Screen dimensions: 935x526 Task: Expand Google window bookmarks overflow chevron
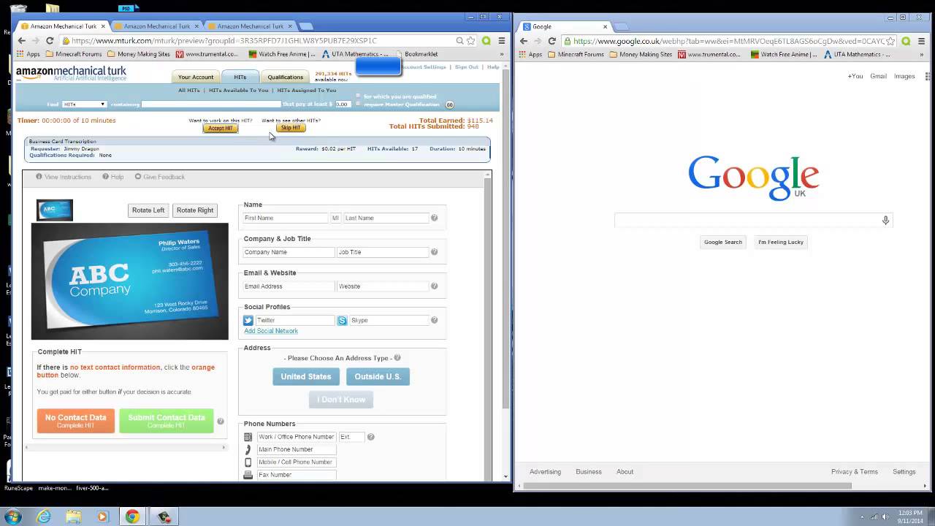pyautogui.click(x=922, y=54)
